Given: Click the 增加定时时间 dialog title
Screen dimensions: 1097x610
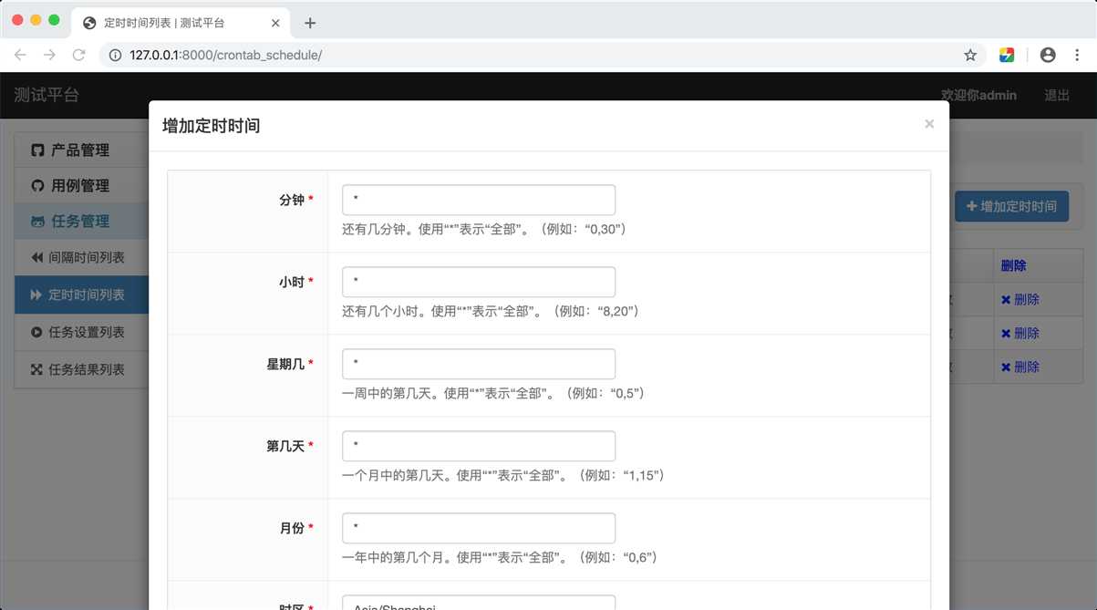Looking at the screenshot, I should 211,126.
